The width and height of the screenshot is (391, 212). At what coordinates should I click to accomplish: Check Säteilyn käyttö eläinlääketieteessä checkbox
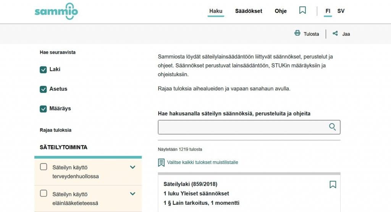coord(44,193)
